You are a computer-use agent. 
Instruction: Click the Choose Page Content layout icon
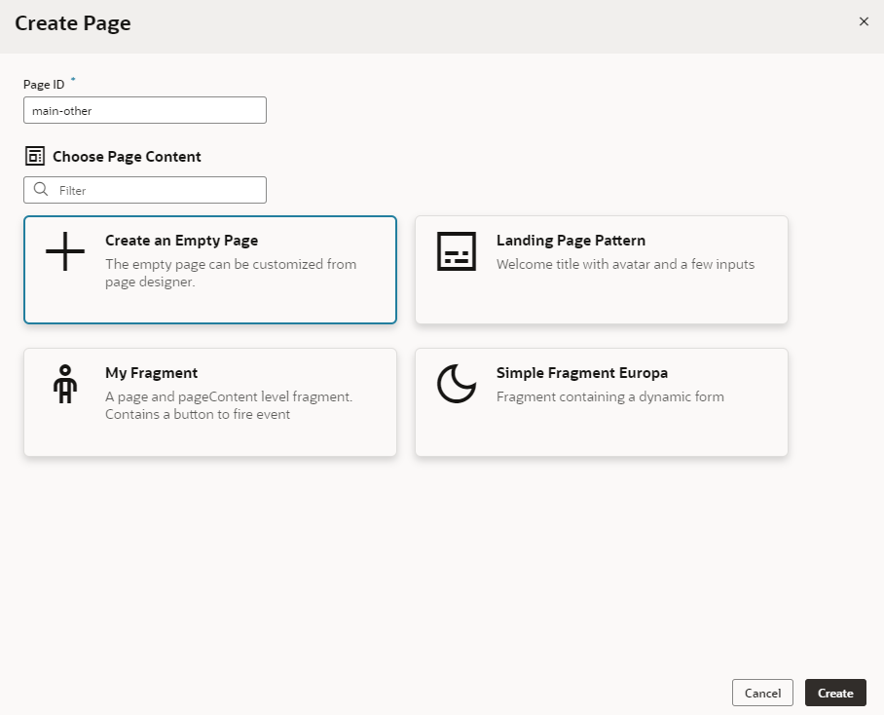(34, 155)
